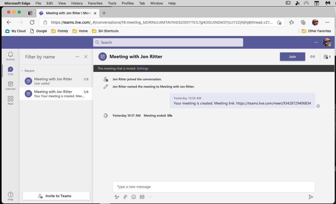336x204 pixels.
Task: Attach a file with the paperclip icon
Action: (125, 197)
